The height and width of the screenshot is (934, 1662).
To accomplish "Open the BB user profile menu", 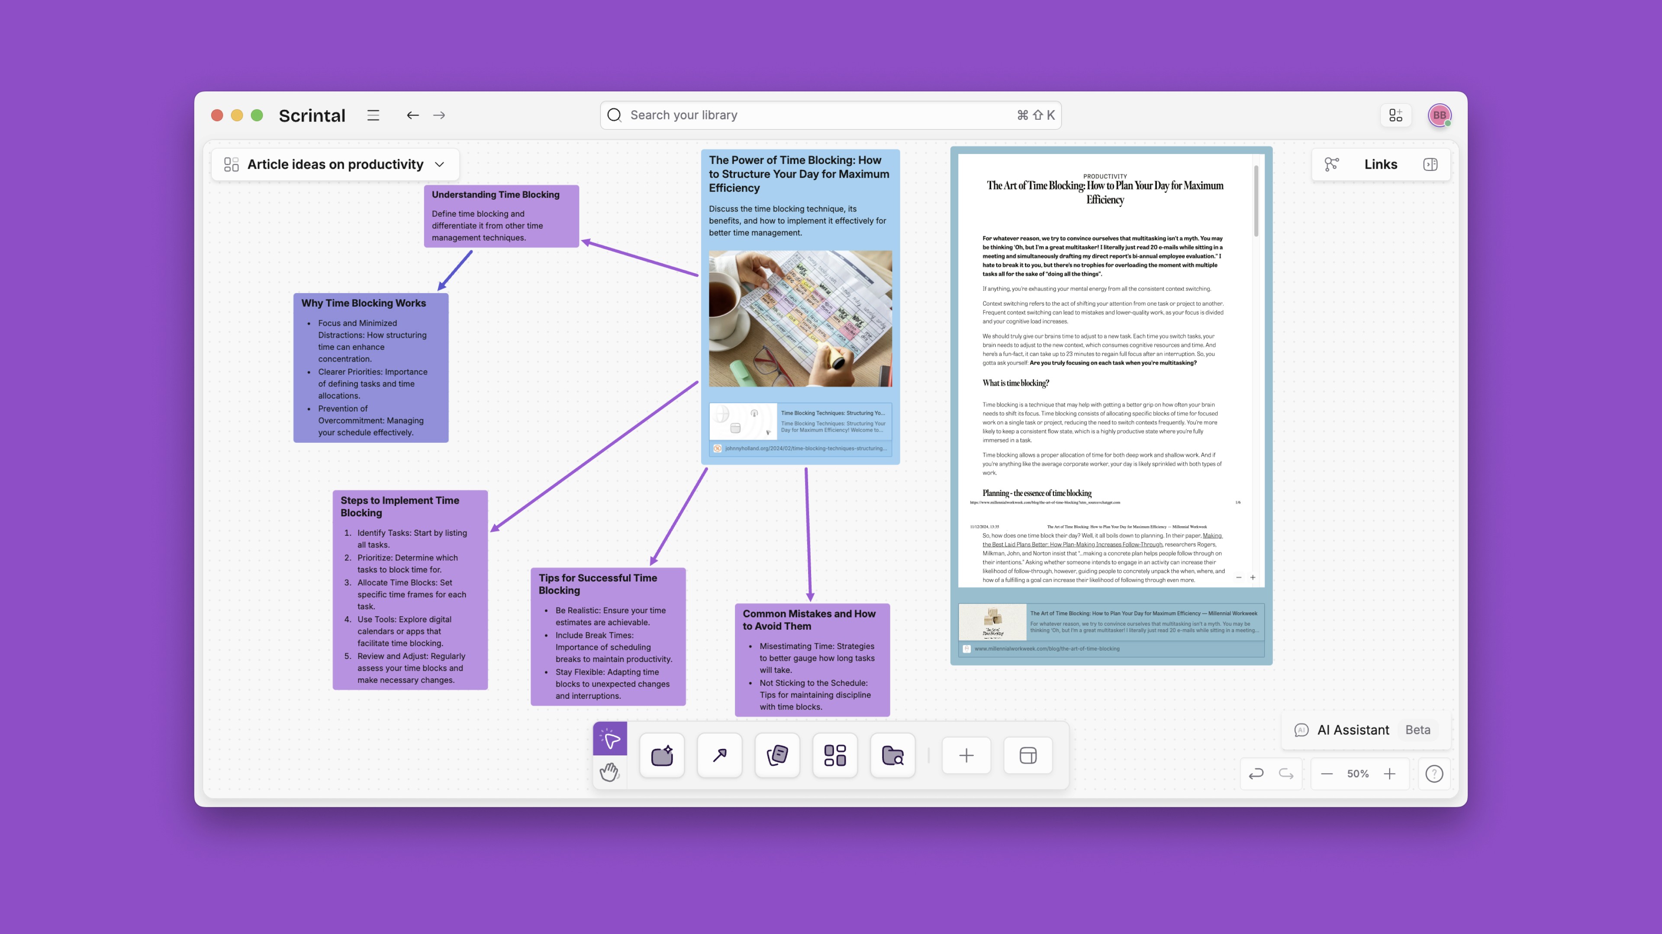I will pos(1440,115).
